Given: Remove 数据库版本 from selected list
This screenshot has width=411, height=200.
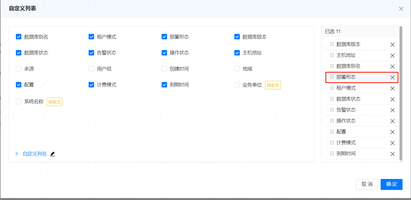Looking at the screenshot, I should [x=392, y=45].
